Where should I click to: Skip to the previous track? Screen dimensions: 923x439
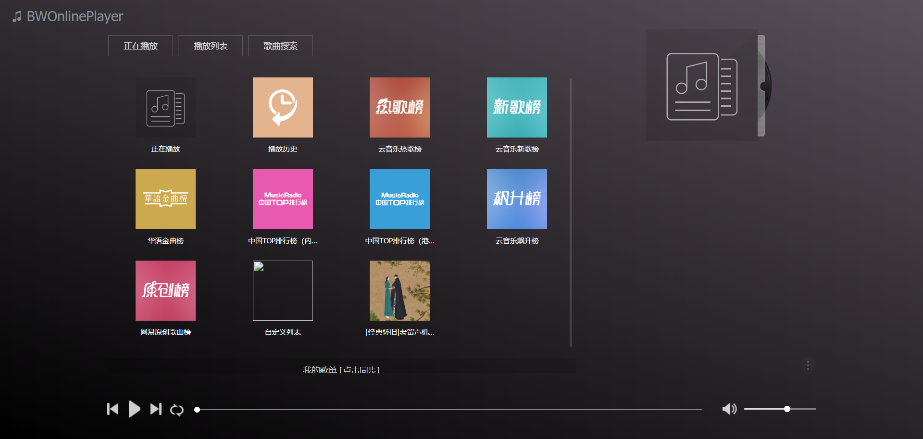(x=112, y=409)
